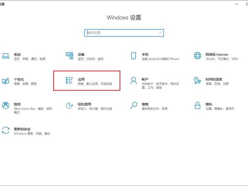
Task: Open the 帐户 settings title
Action: pos(145,79)
